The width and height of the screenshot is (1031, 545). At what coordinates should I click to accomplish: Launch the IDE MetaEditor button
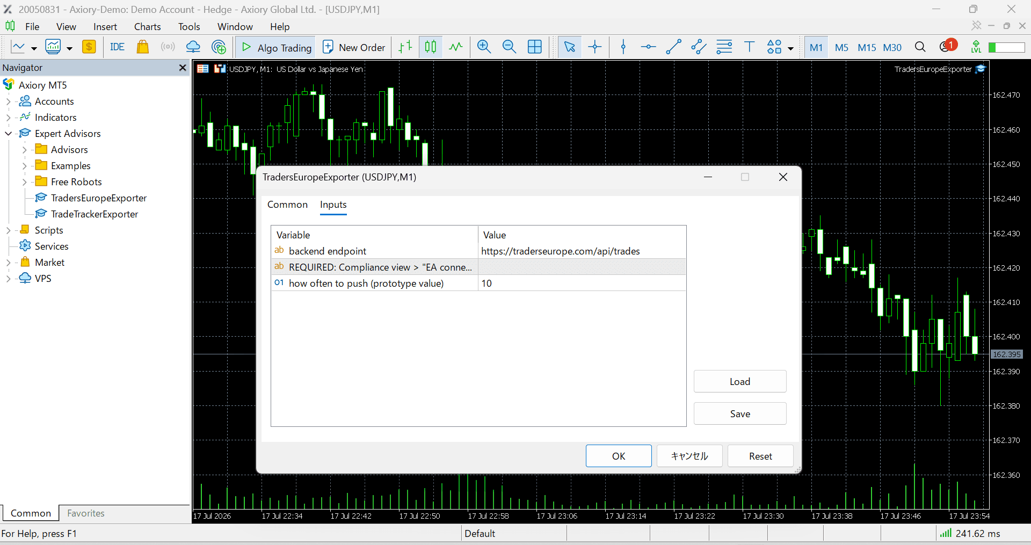point(117,47)
